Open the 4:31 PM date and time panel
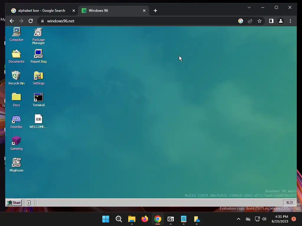This screenshot has height=226, width=302. pos(280,219)
